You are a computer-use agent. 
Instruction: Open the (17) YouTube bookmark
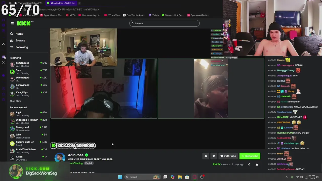(x=112, y=15)
